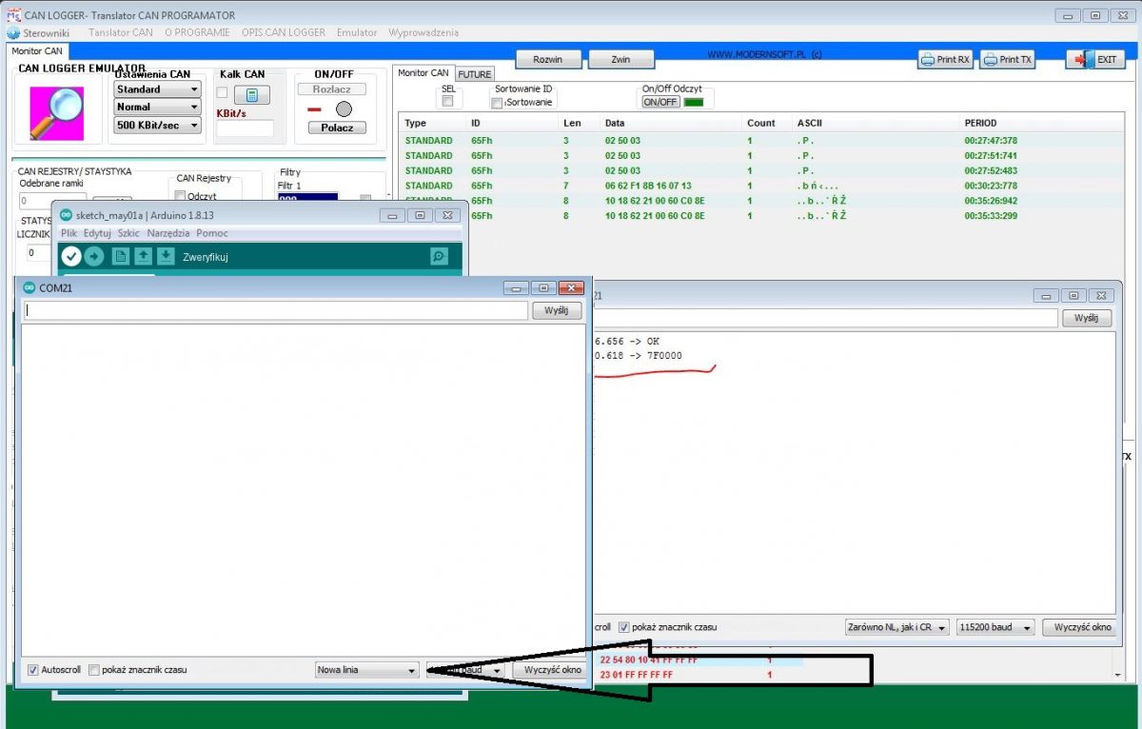
Task: Select the Monitor CAN tab above the data table
Action: click(423, 73)
